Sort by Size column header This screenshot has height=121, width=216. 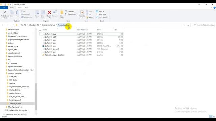tap(115, 30)
